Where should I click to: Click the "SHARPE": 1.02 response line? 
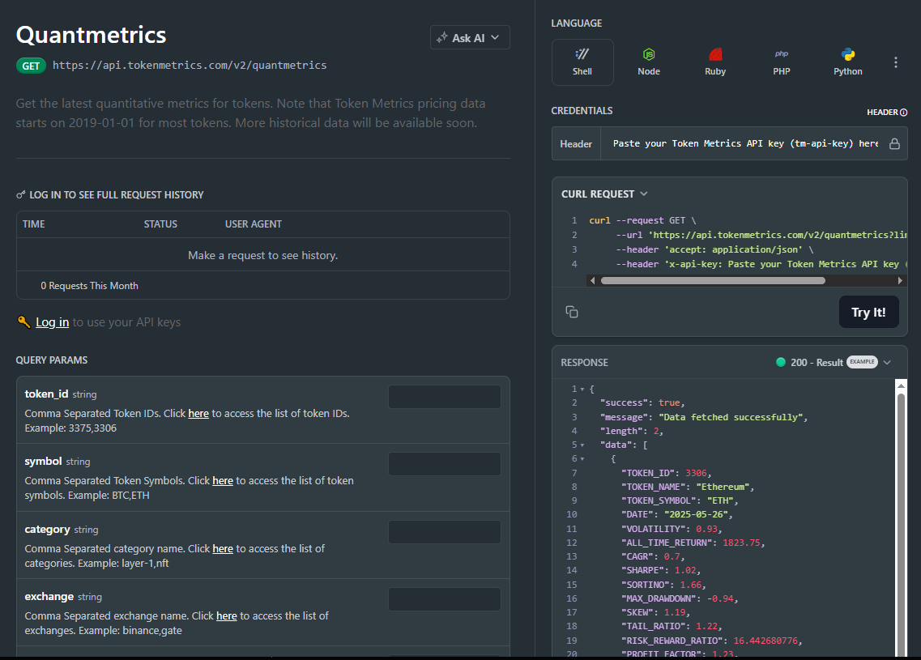pos(661,570)
